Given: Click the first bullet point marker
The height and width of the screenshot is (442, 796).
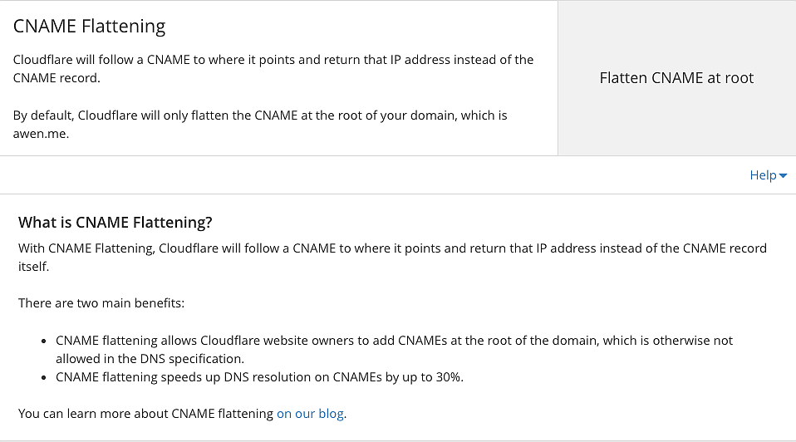Looking at the screenshot, I should (44, 341).
